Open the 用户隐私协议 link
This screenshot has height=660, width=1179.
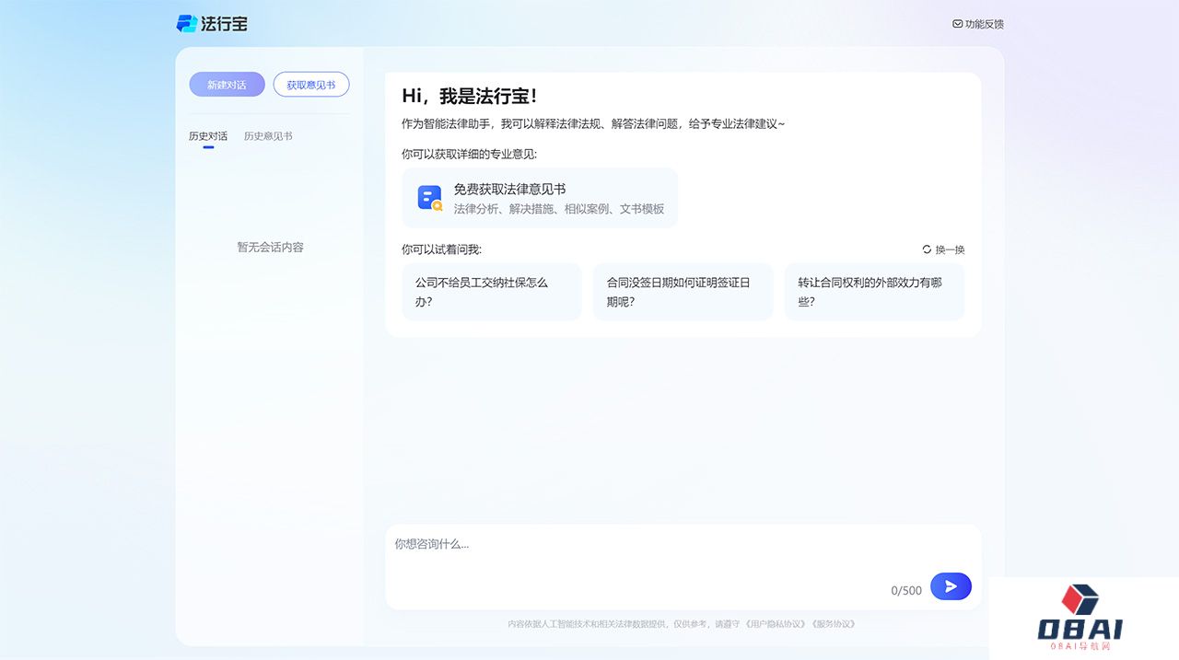coord(776,624)
